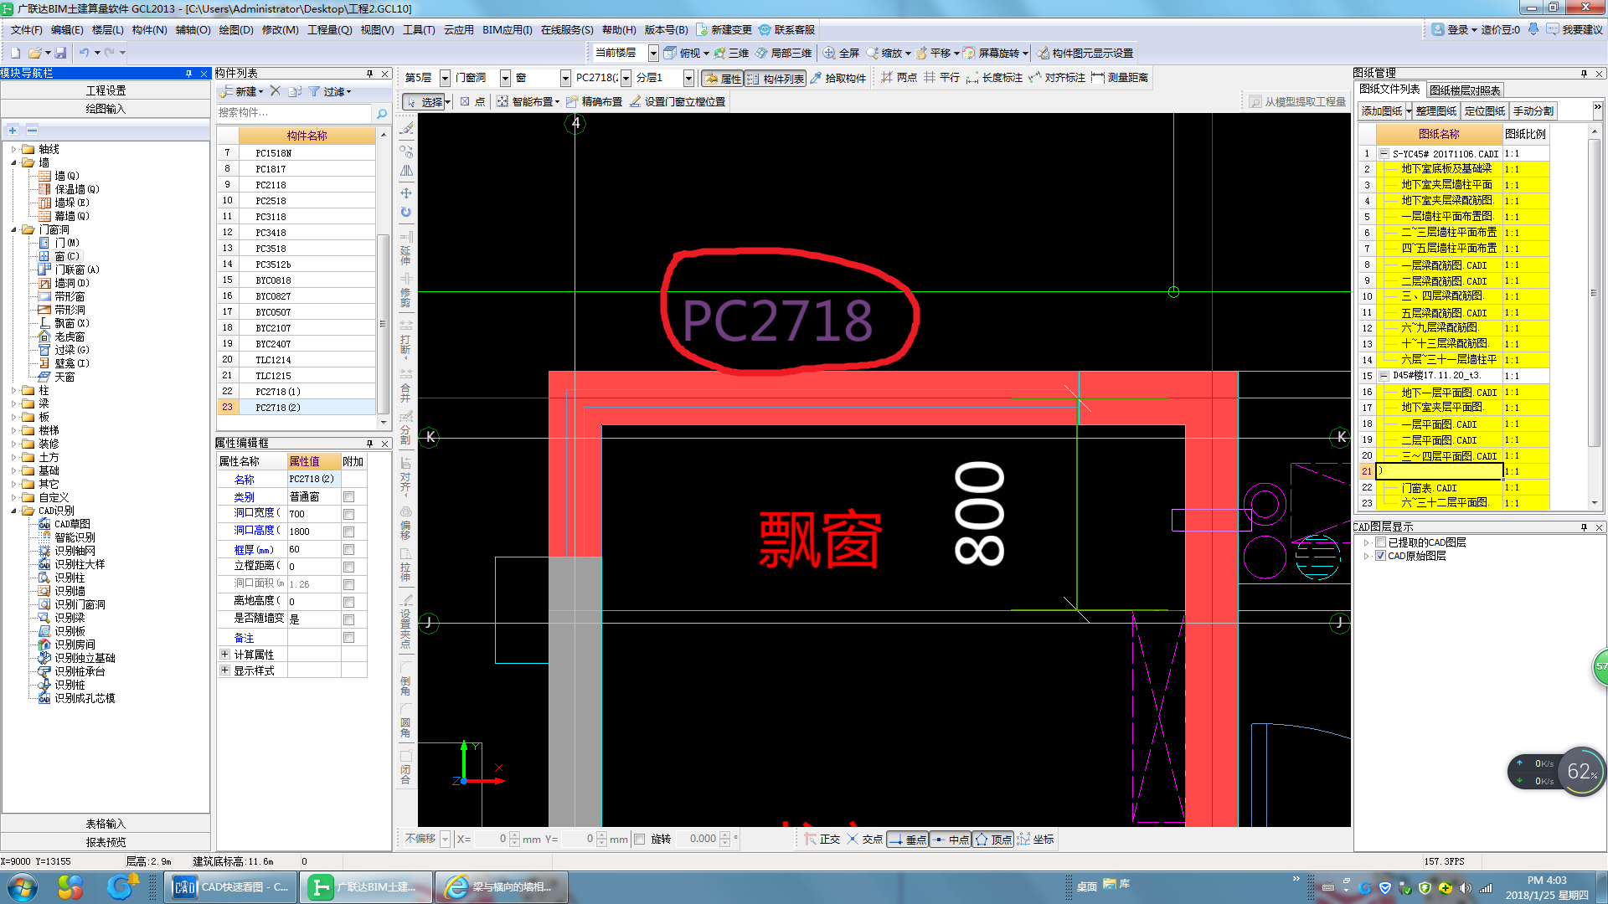Image resolution: width=1608 pixels, height=904 pixels.
Task: Select the 修剪 trim tool in side toolbar
Action: coord(406,290)
